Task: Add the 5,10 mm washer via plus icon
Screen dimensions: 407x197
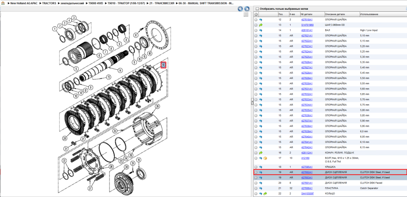Action: [256, 35]
